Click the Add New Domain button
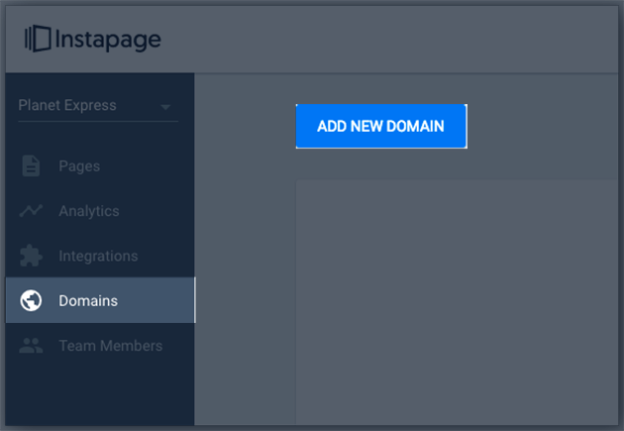 (x=381, y=126)
